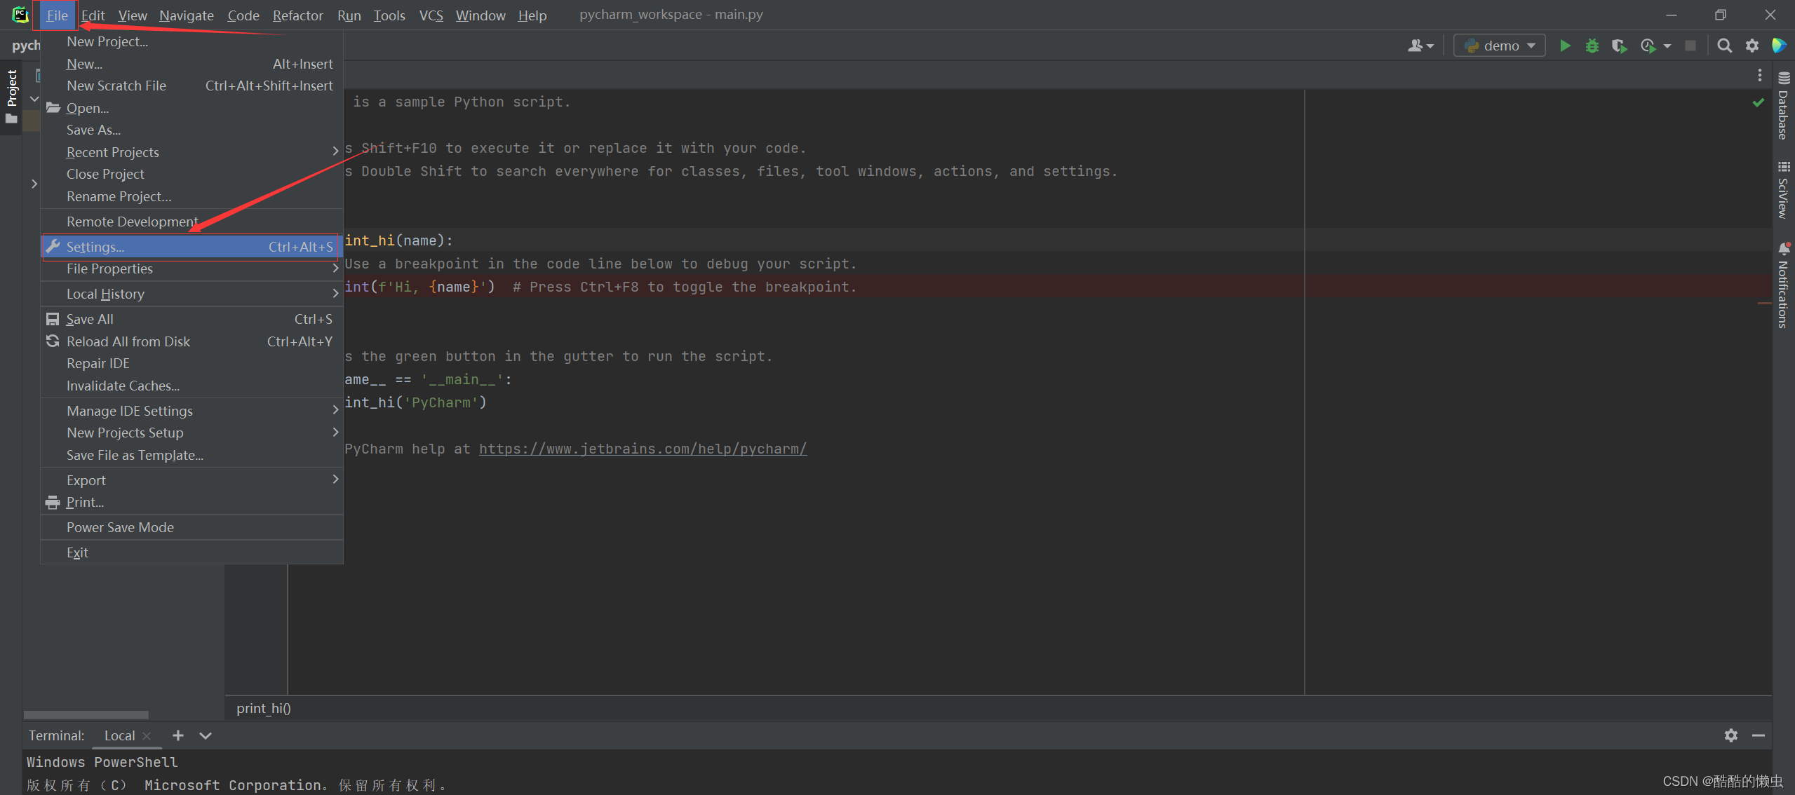The height and width of the screenshot is (795, 1795).
Task: Click the Debug bug icon
Action: (x=1592, y=46)
